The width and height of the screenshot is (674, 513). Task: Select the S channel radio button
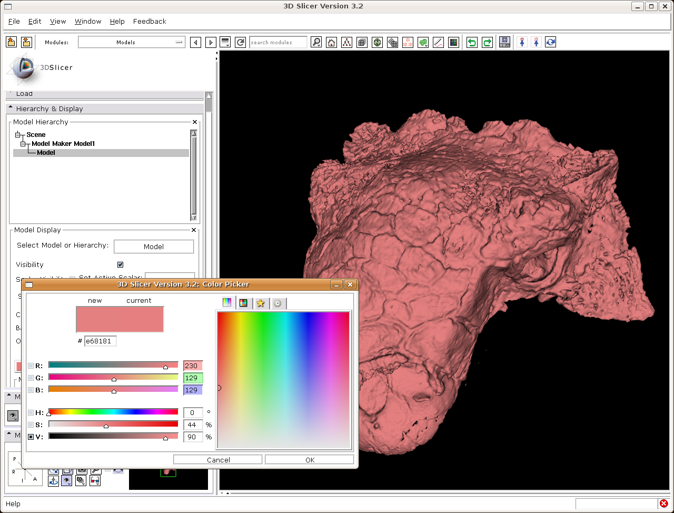(31, 425)
